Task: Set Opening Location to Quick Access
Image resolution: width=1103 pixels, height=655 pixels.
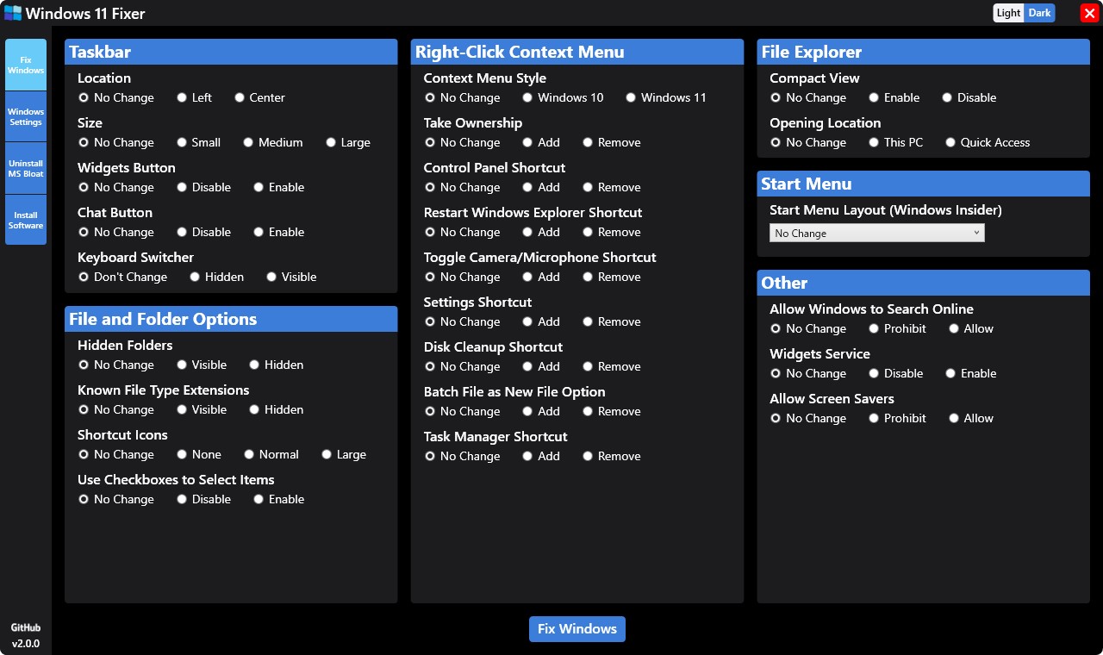Action: (988, 142)
